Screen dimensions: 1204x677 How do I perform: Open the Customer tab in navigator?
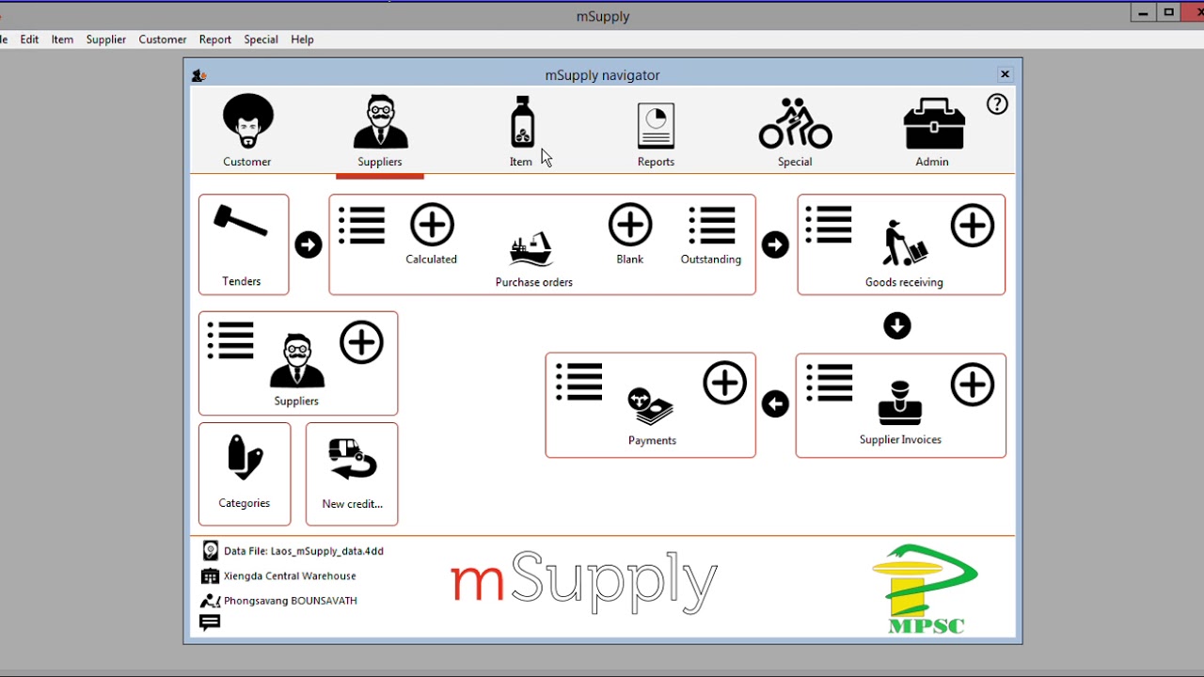247,130
